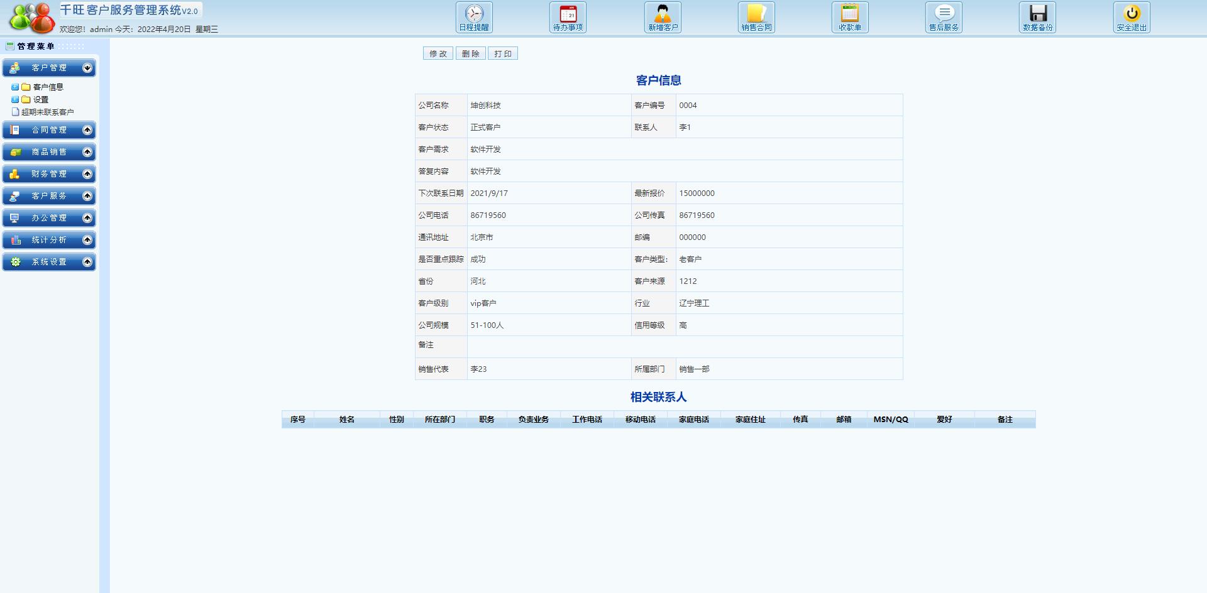The height and width of the screenshot is (593, 1207).
Task: Expand 办公管理 section with its arrow
Action: pos(87,218)
